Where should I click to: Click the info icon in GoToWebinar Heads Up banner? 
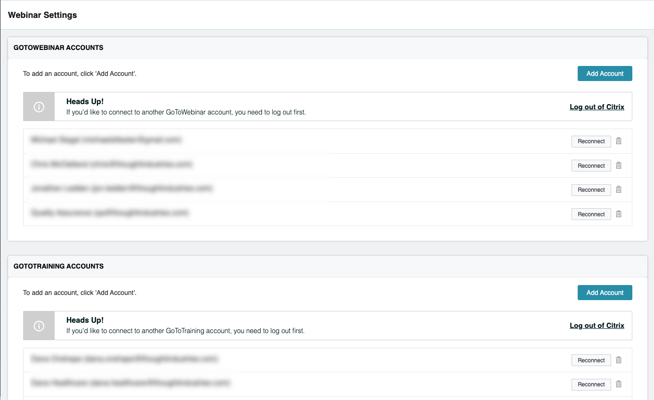click(x=39, y=107)
